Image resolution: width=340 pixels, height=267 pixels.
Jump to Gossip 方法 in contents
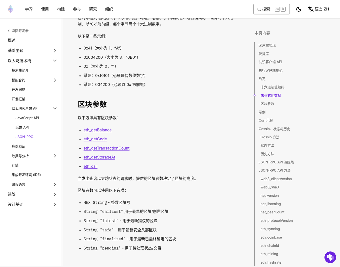click(x=270, y=137)
